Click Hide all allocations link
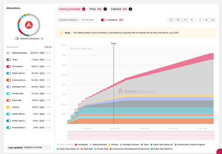This screenshot has height=154, width=222. coord(48,47)
